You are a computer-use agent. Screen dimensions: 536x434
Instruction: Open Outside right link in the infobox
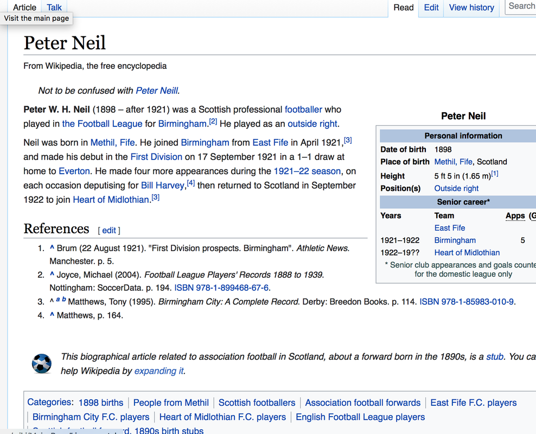pyautogui.click(x=456, y=188)
